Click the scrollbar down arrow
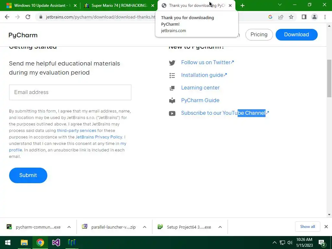332x249 pixels. [x=329, y=215]
